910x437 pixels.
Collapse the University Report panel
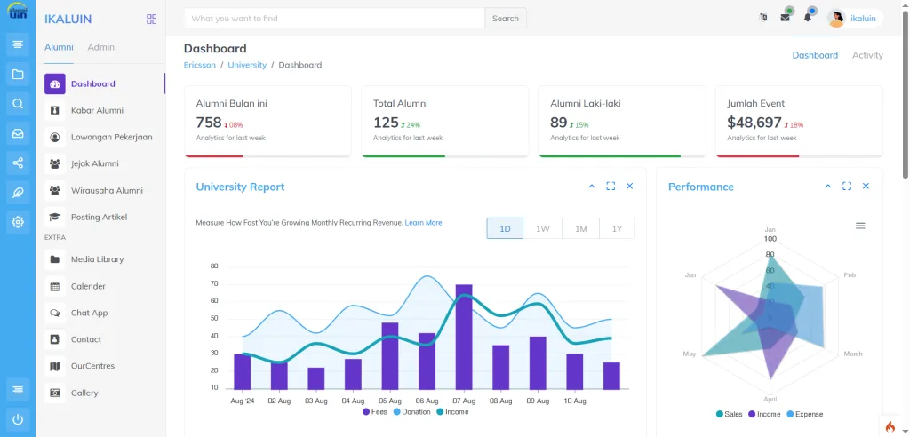592,187
